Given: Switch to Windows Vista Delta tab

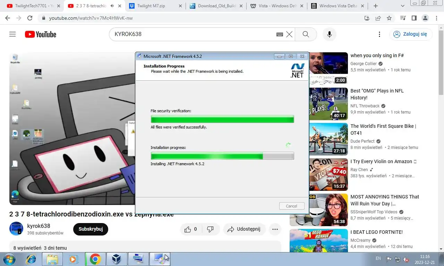Looking at the screenshot, I should pos(338,6).
